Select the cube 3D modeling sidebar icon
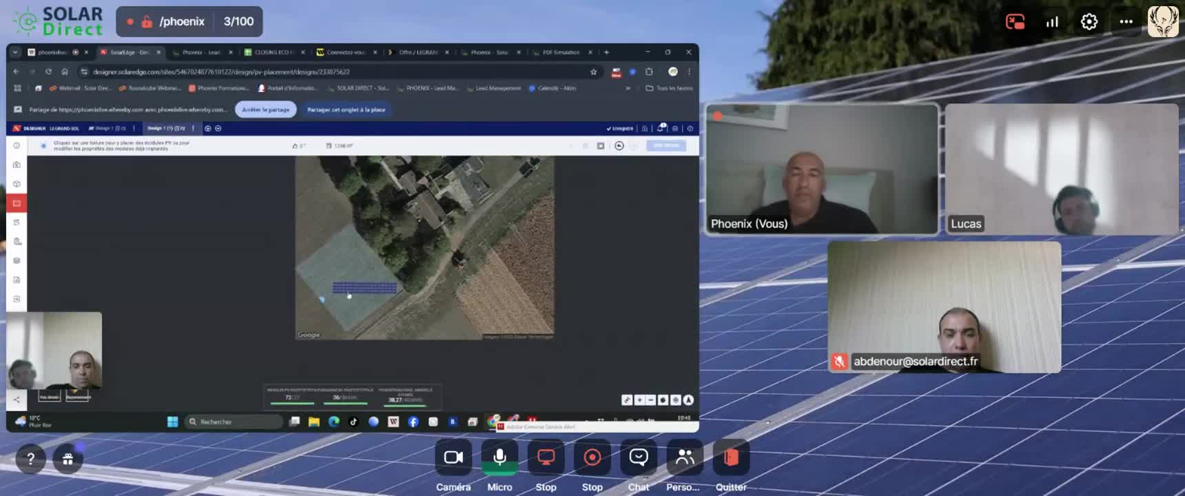This screenshot has height=496, width=1185. tap(17, 184)
